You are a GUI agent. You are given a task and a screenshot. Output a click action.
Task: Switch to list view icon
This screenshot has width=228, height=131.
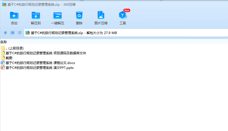pos(20,33)
